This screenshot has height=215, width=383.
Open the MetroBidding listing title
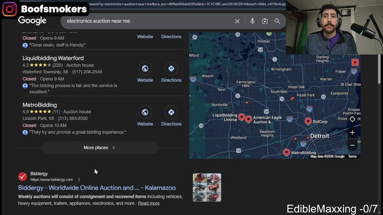(x=39, y=105)
